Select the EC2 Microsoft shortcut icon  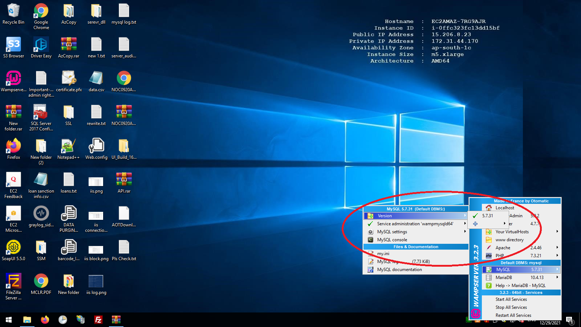coord(13,219)
